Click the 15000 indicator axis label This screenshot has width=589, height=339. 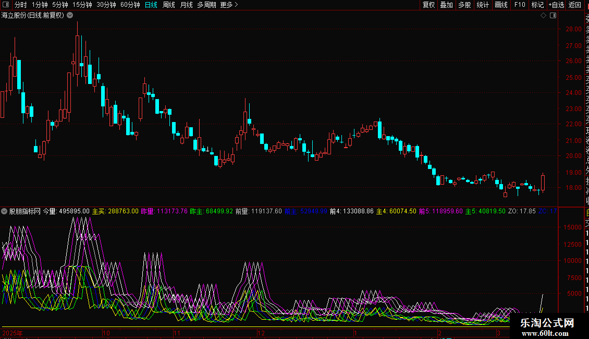pyautogui.click(x=572, y=227)
